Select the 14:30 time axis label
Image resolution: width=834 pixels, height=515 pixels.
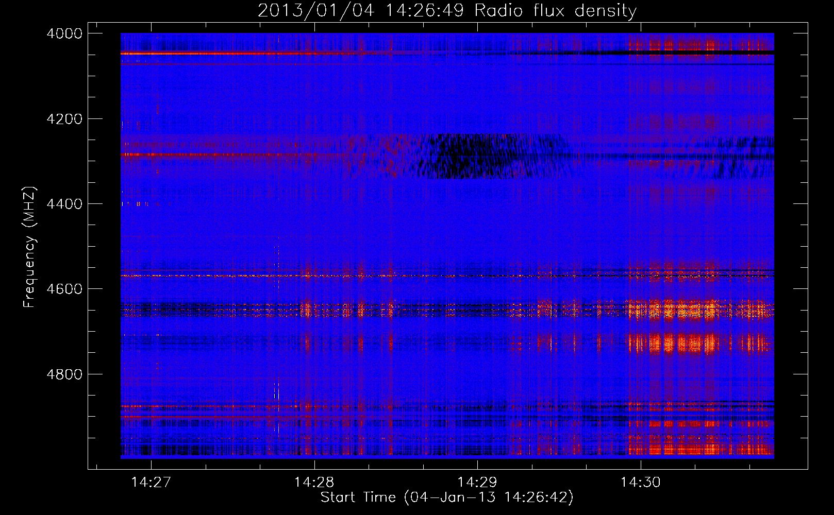(640, 482)
